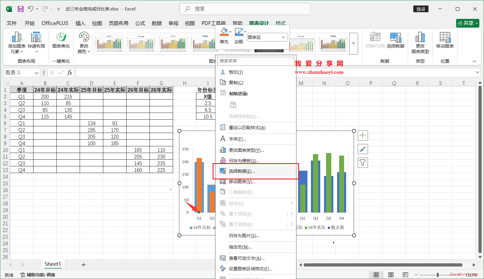Choose View Alt Text in context menu

pyautogui.click(x=256, y=258)
